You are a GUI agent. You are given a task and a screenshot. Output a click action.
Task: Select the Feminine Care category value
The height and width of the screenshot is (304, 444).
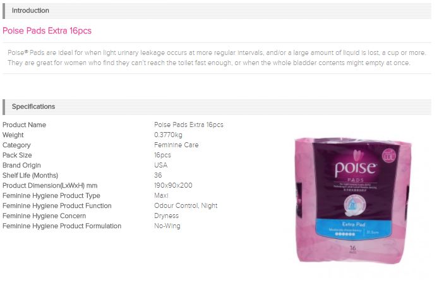176,145
